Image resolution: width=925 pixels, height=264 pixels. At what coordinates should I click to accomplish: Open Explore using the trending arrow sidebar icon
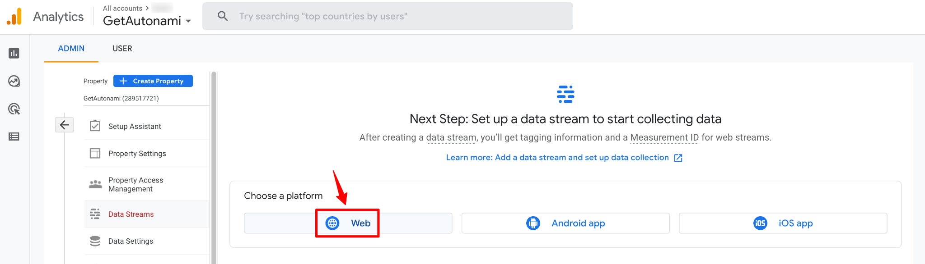(14, 81)
